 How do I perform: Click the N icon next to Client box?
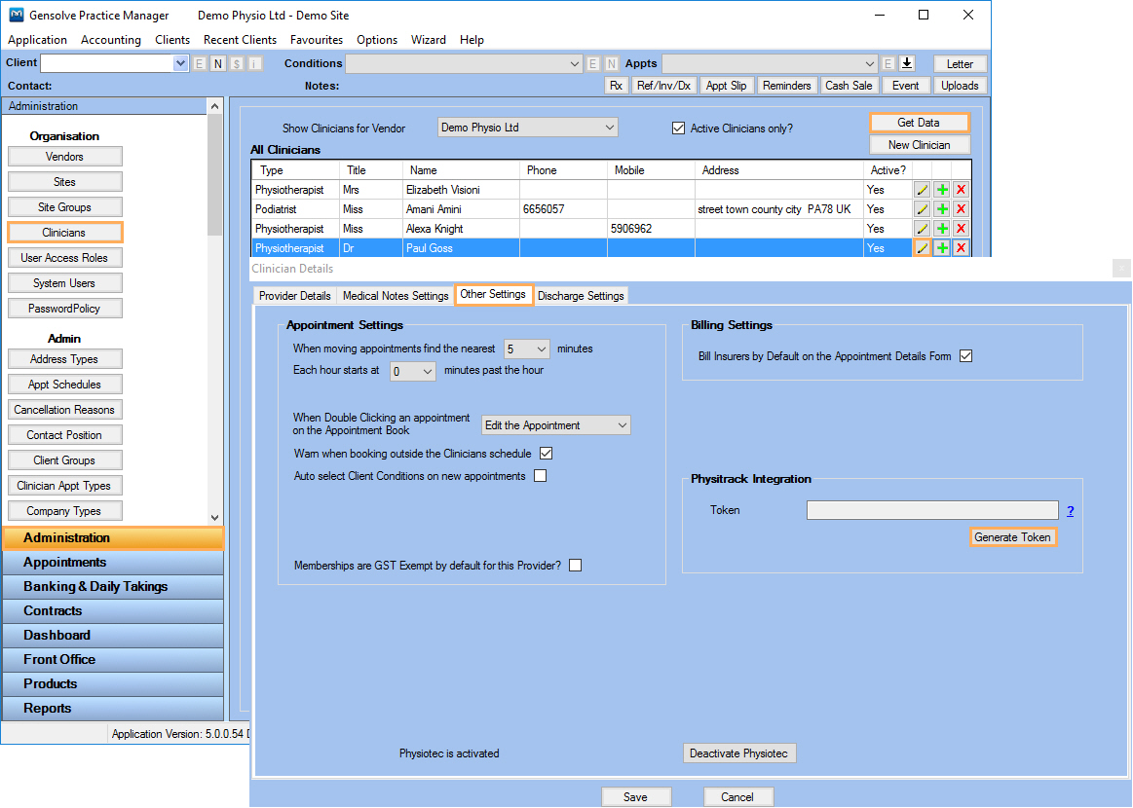click(218, 63)
